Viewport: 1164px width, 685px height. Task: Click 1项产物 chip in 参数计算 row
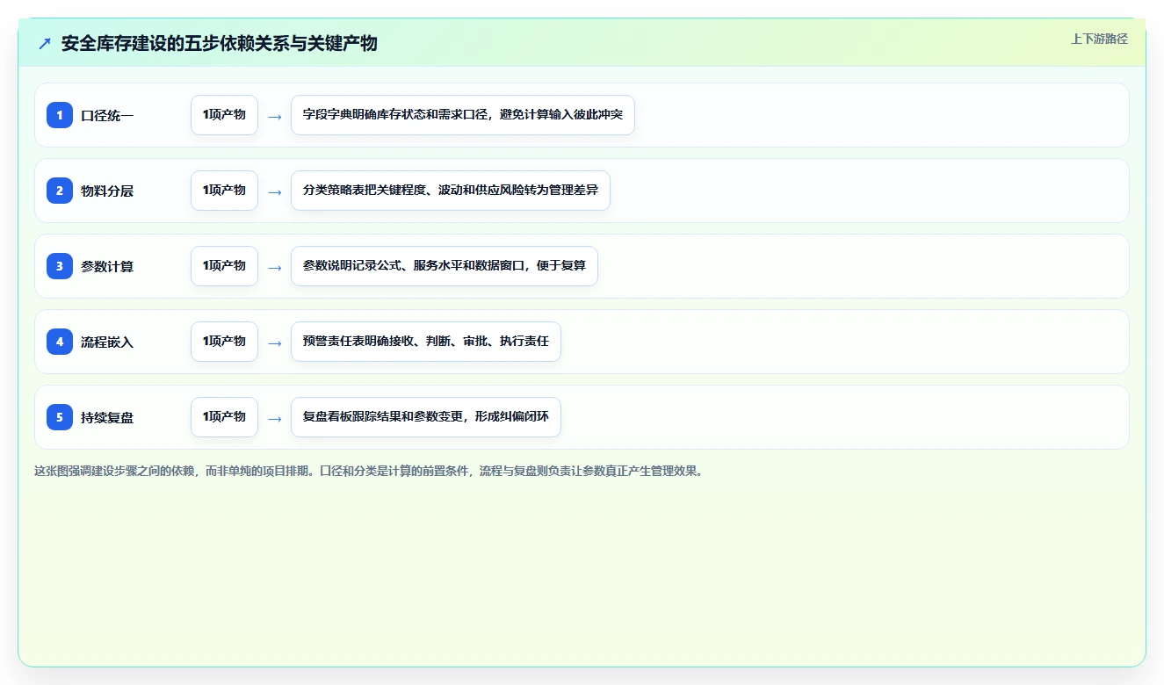224,266
